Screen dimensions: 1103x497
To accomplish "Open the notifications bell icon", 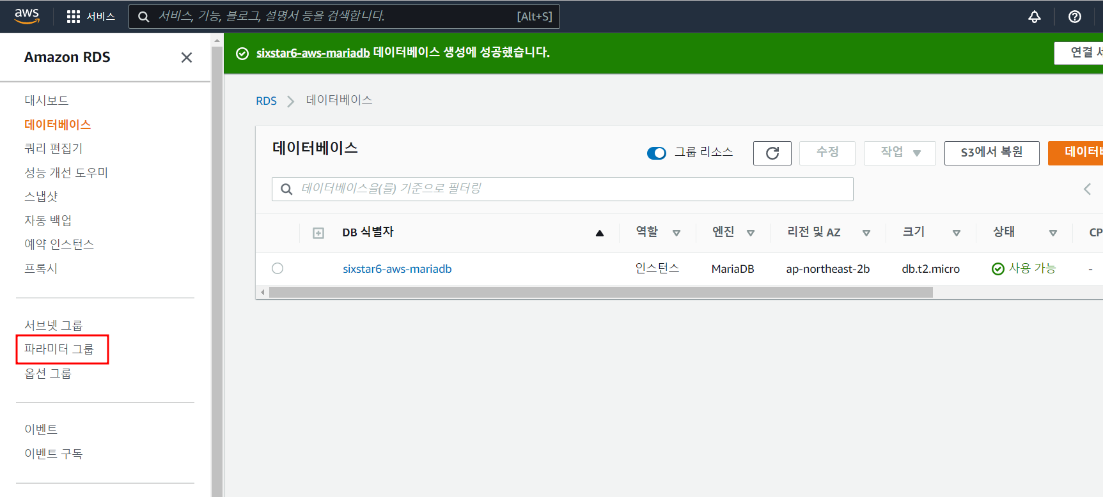I will [1034, 17].
